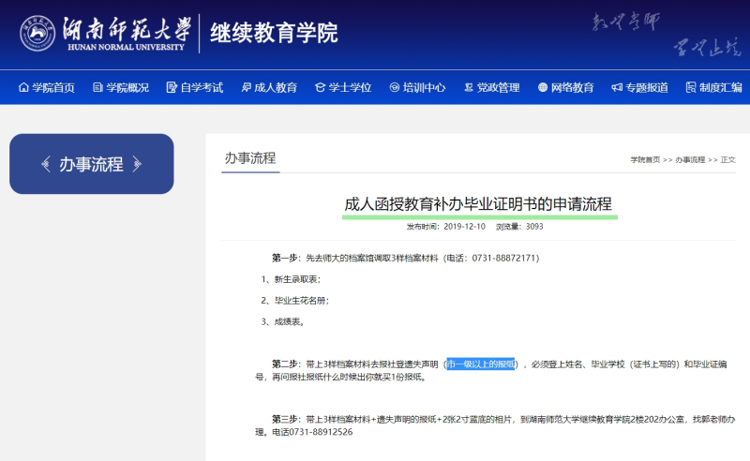The image size is (750, 461).
Task: Click list item 3、成绩表
Action: coord(283,321)
